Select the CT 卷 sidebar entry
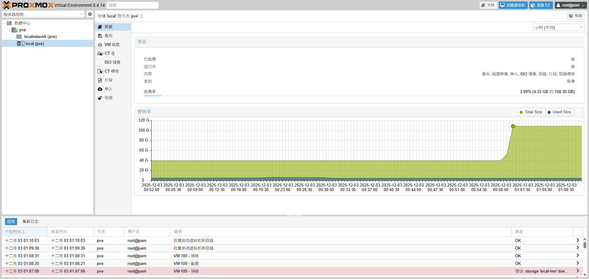 point(109,53)
